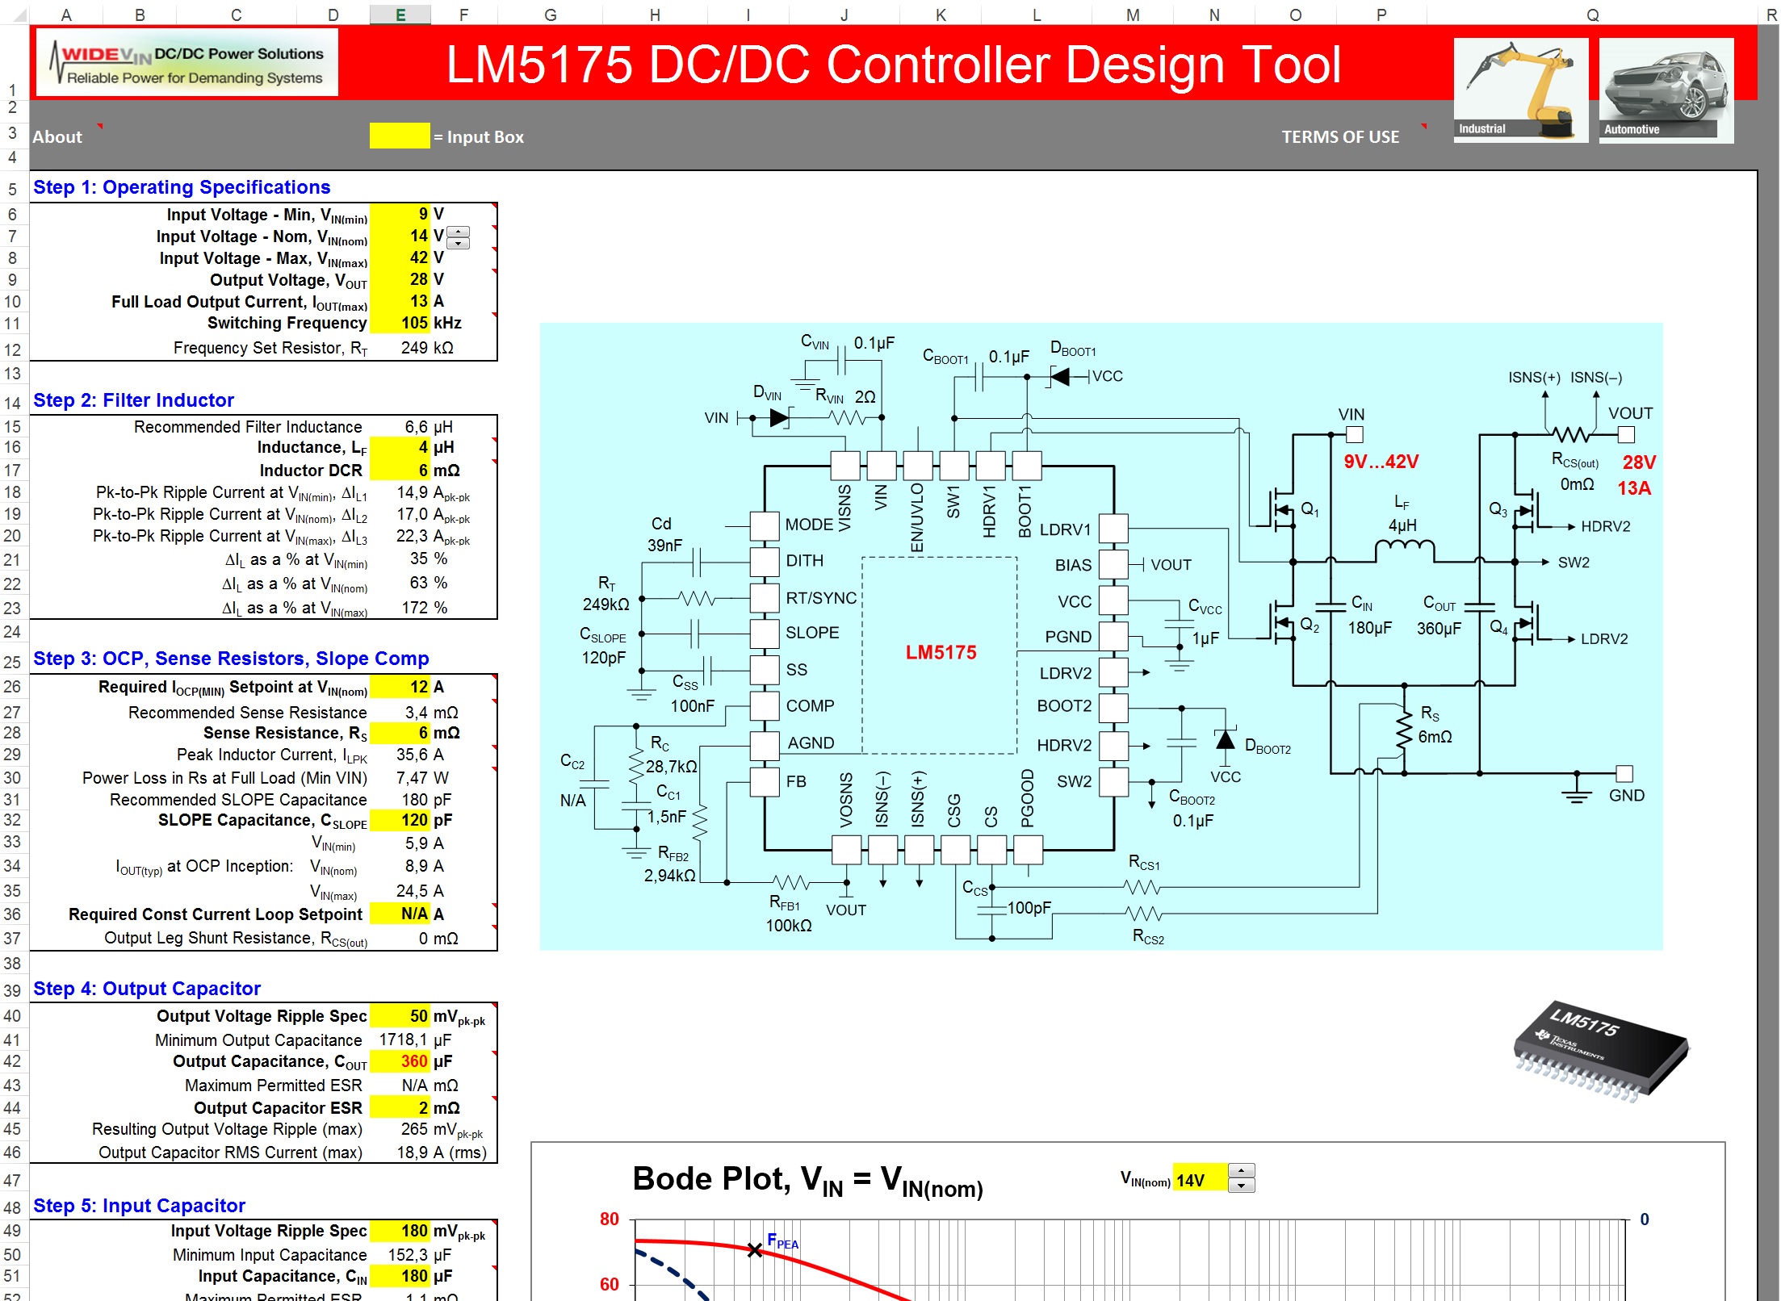Click the Step 4: Output Capacitor heading
The height and width of the screenshot is (1301, 1781).
tap(147, 989)
